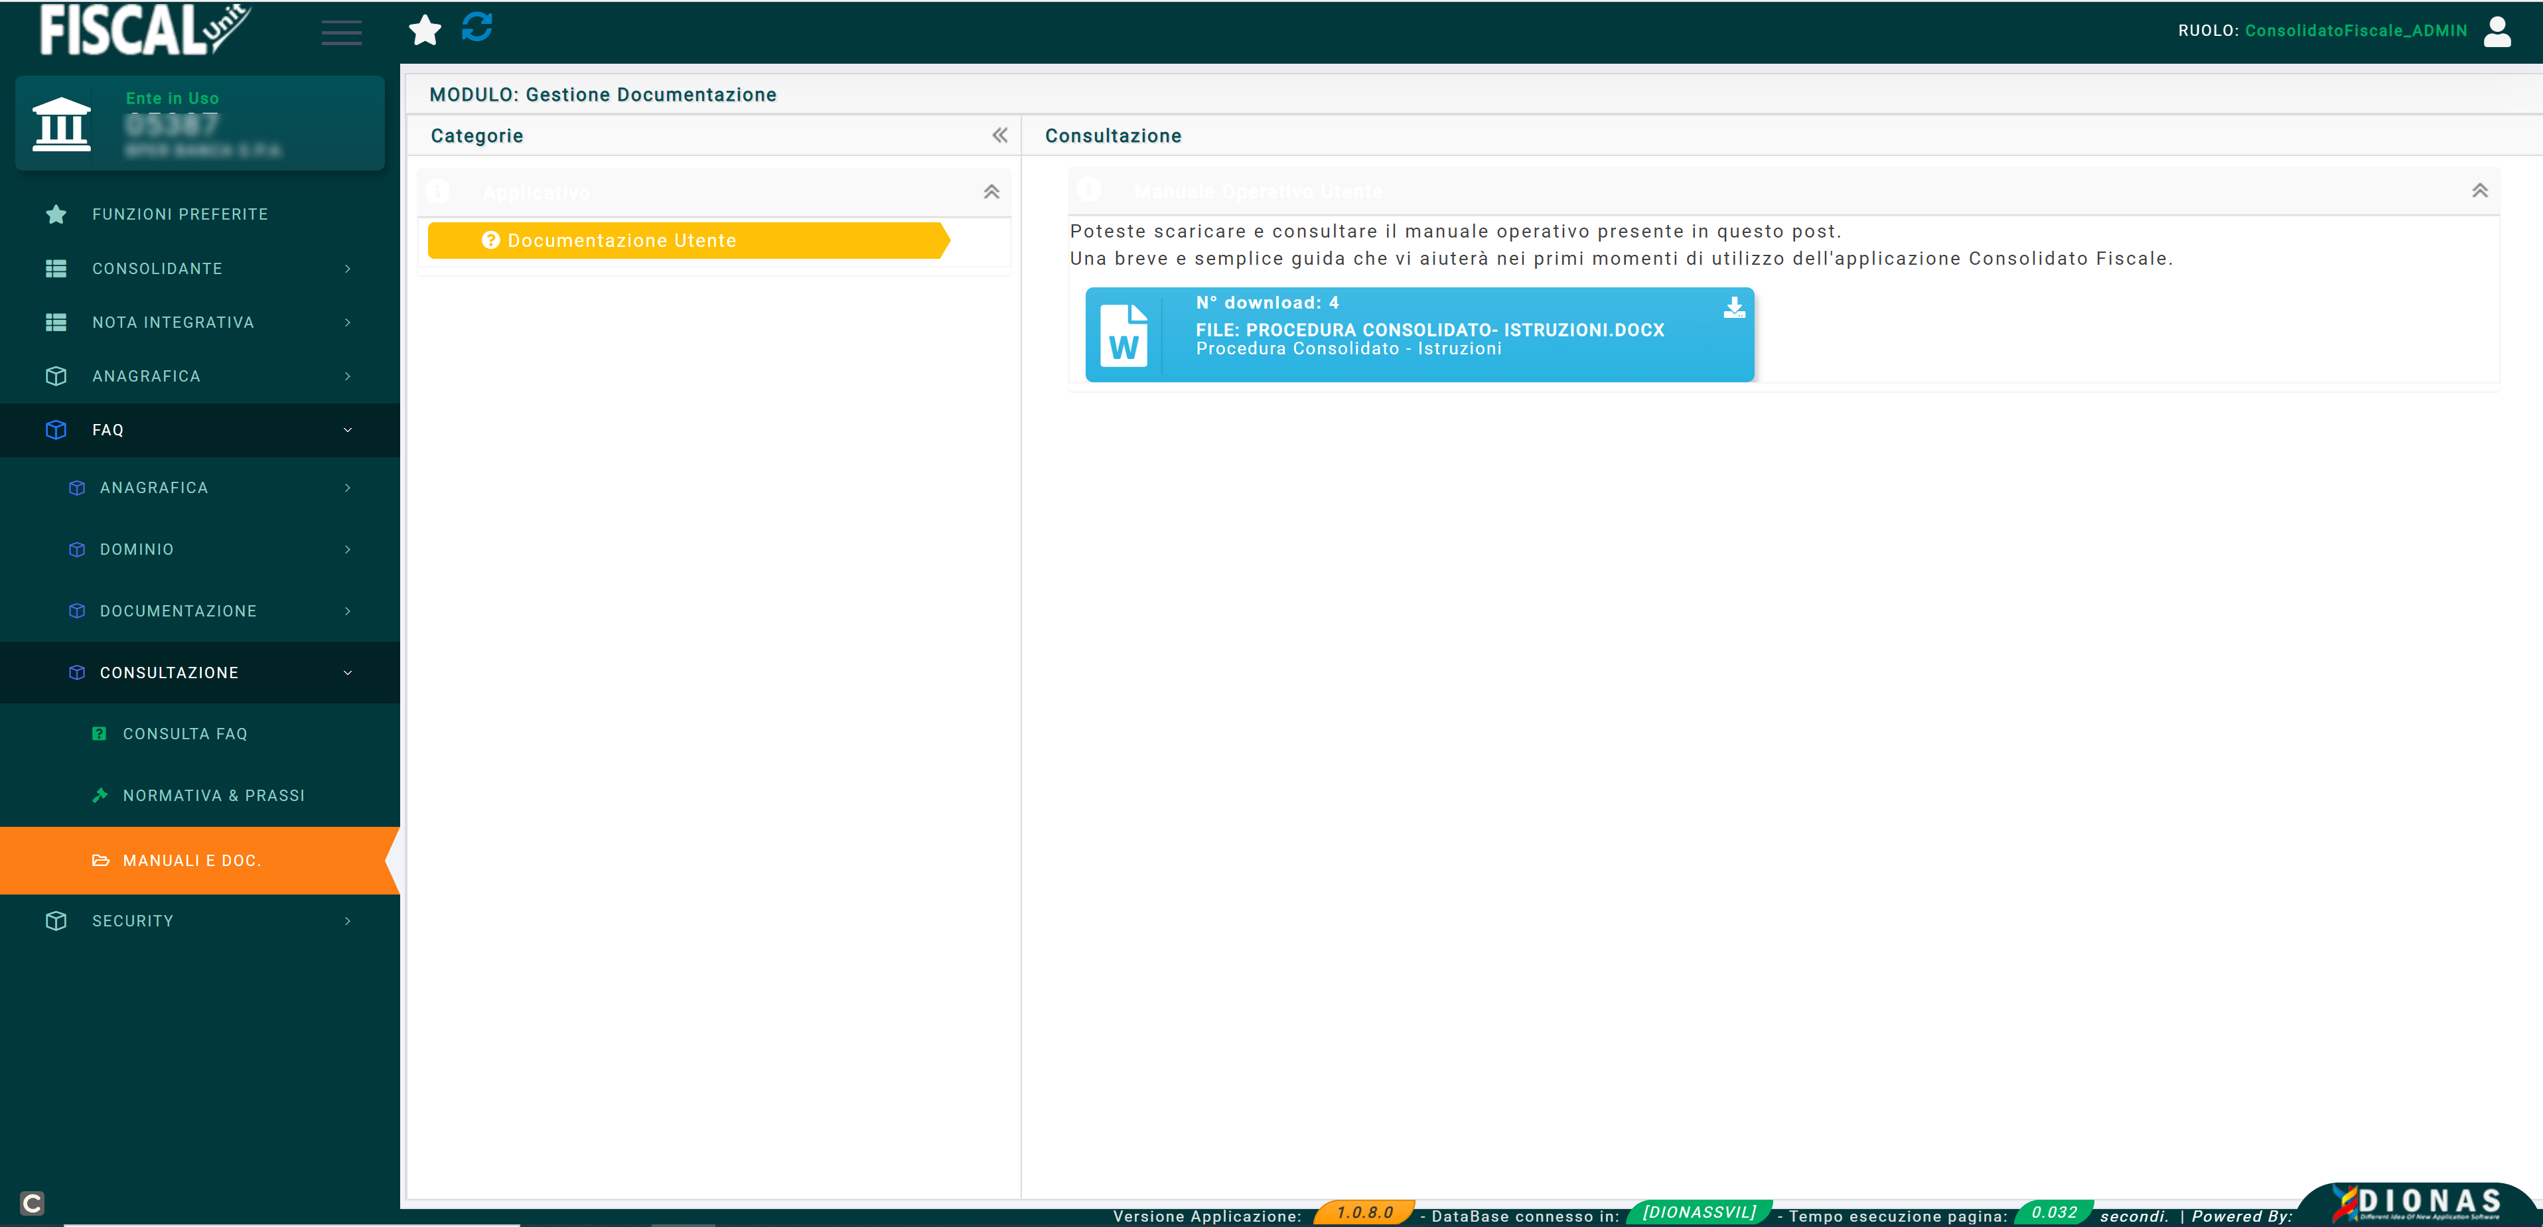
Task: Open the Dominio submenu item
Action: click(x=199, y=550)
